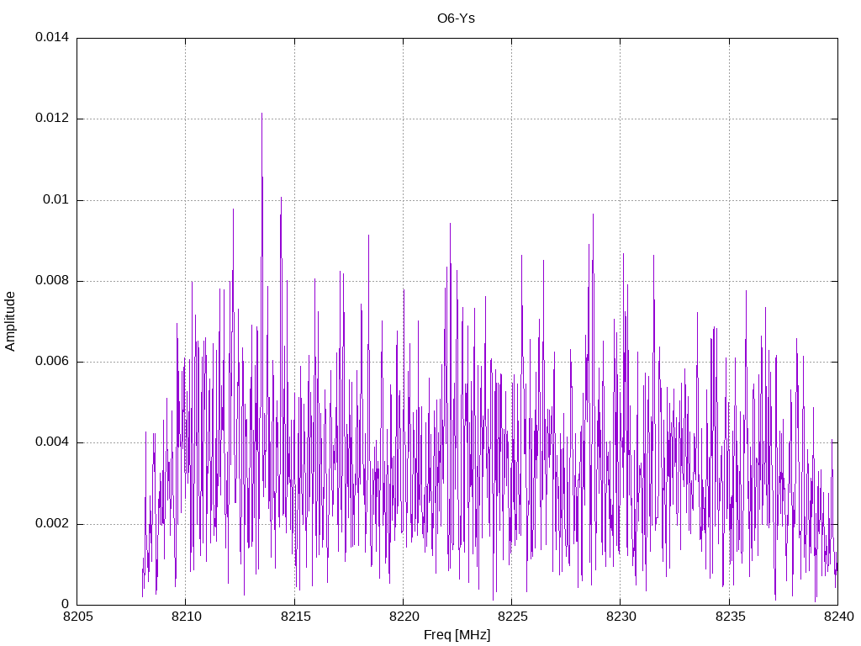The image size is (861, 646).
Task: Click the 0.014 y-axis tick label
Action: coord(52,37)
